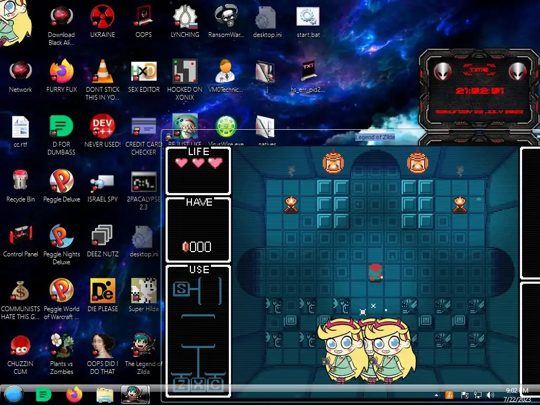The width and height of the screenshot is (540, 405).
Task: Click the left alien head on clock gadget
Action: pos(442,71)
